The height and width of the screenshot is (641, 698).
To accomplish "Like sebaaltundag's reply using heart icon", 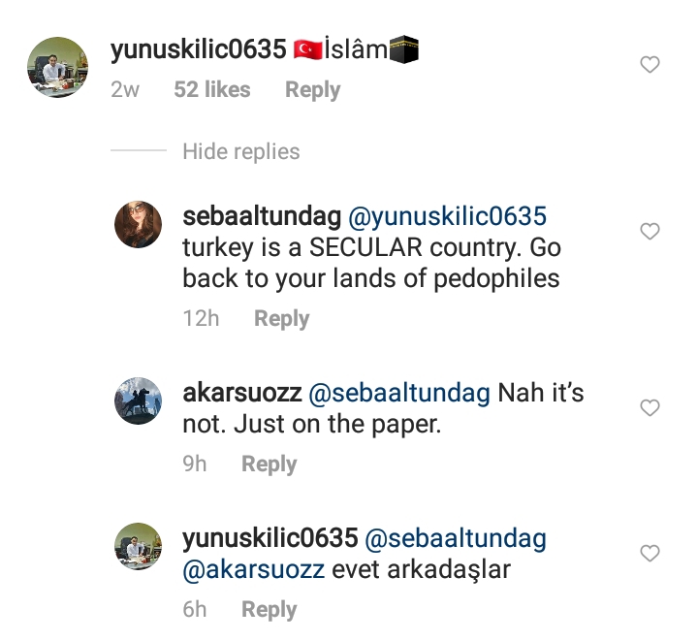I will click(x=650, y=231).
